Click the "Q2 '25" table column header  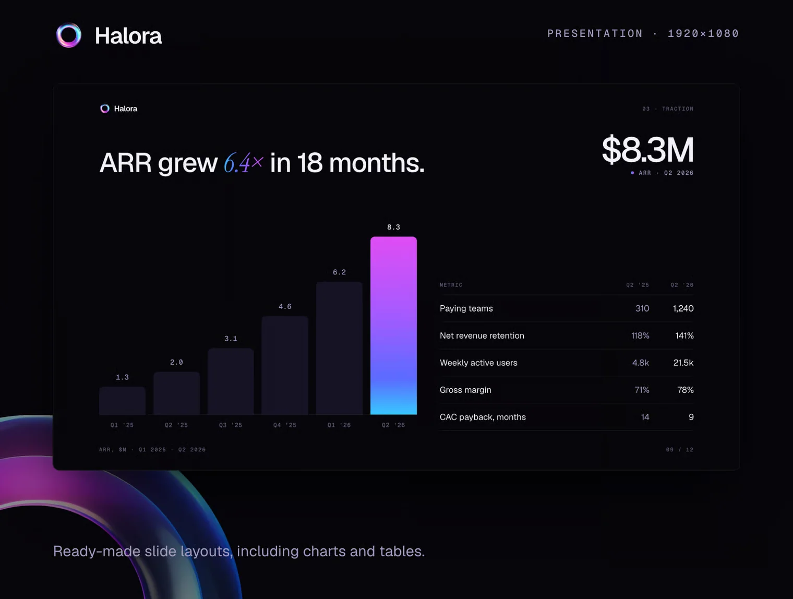(x=638, y=285)
